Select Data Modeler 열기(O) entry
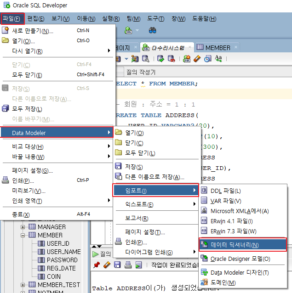The height and width of the screenshot is (293, 292). pyautogui.click(x=156, y=133)
